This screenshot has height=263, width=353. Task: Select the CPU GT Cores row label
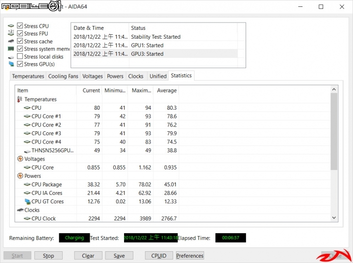[48, 202]
